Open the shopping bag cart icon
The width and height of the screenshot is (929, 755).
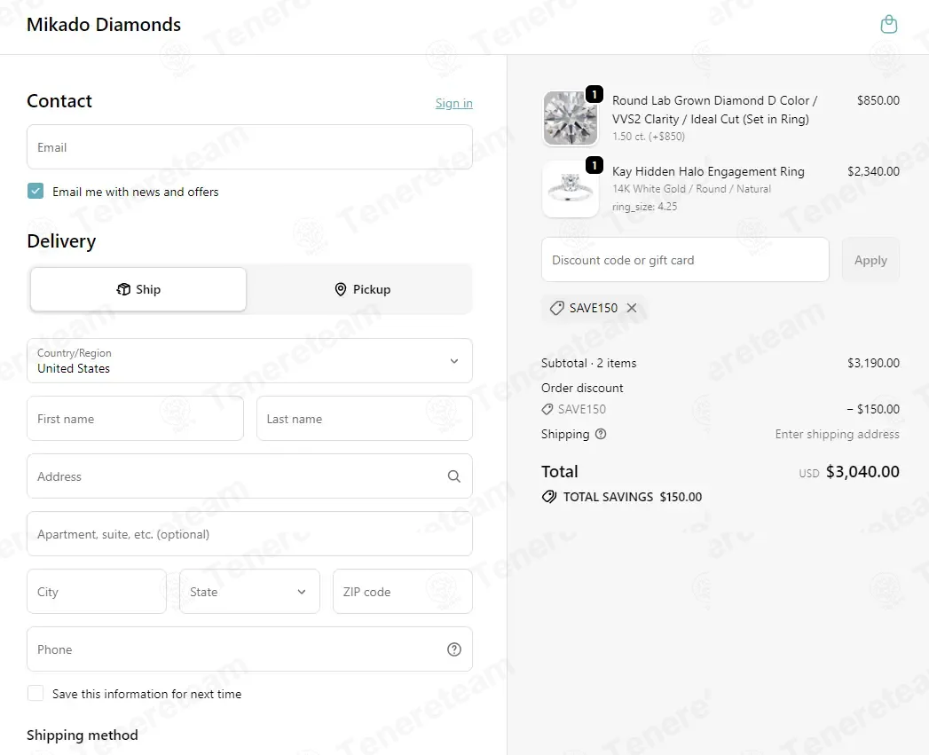[x=888, y=24]
